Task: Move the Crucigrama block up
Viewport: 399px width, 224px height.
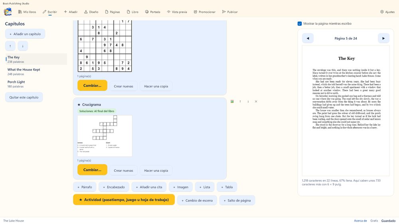Action: (240, 102)
